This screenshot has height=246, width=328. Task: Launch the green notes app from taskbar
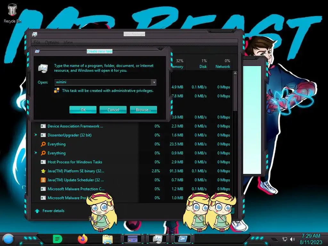pos(58,239)
